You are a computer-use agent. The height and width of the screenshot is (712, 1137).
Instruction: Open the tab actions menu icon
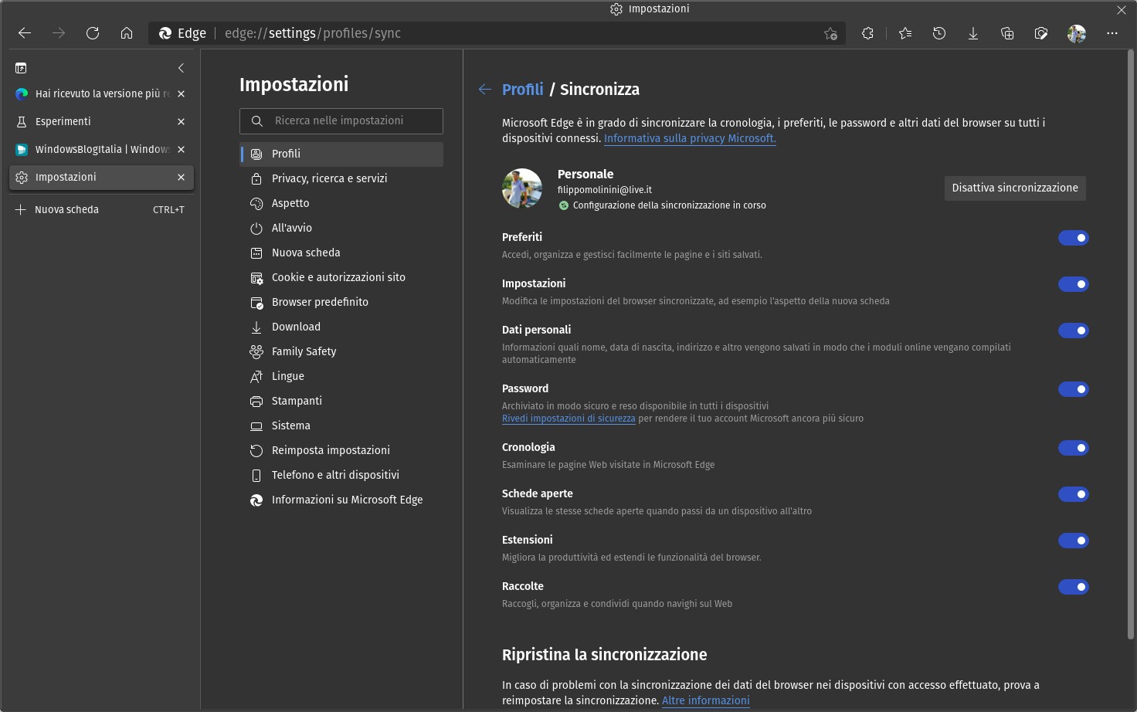tap(22, 68)
